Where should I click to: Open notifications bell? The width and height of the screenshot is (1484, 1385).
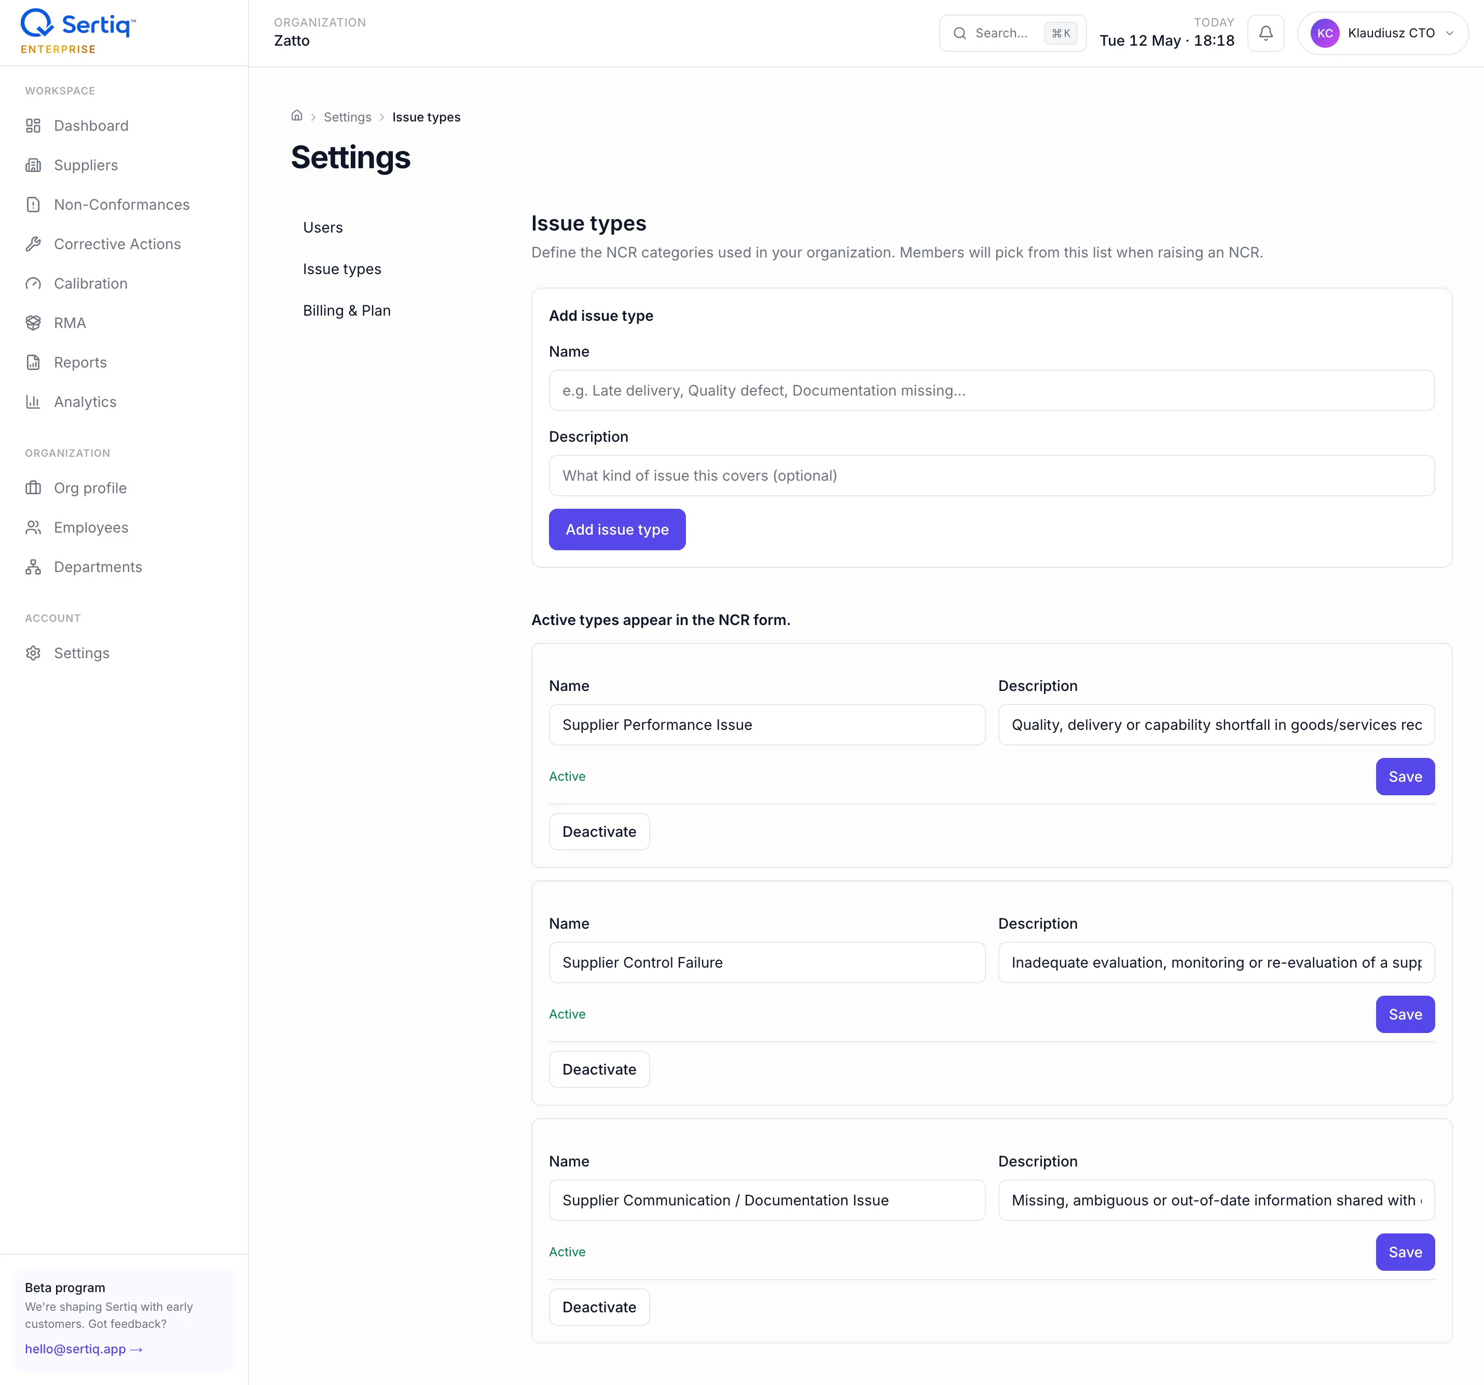tap(1265, 33)
